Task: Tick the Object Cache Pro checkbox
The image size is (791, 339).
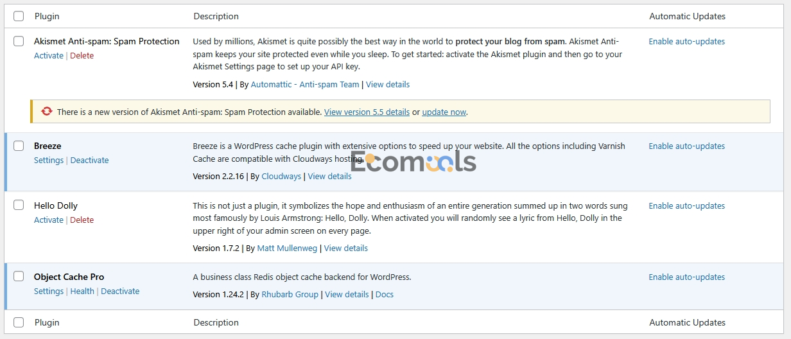Action: tap(19, 277)
